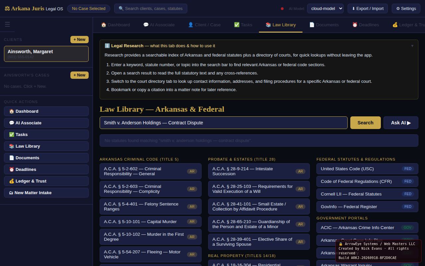Image resolution: width=425 pixels, height=266 pixels.
Task: Open A.C.A. § 5-10-101 Capital Murder statute
Action: (150, 221)
